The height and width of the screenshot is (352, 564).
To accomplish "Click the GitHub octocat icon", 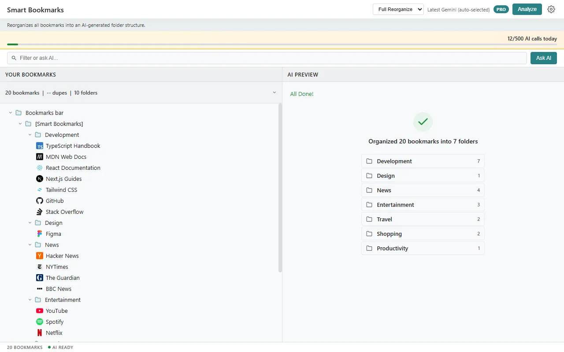I will pyautogui.click(x=40, y=201).
